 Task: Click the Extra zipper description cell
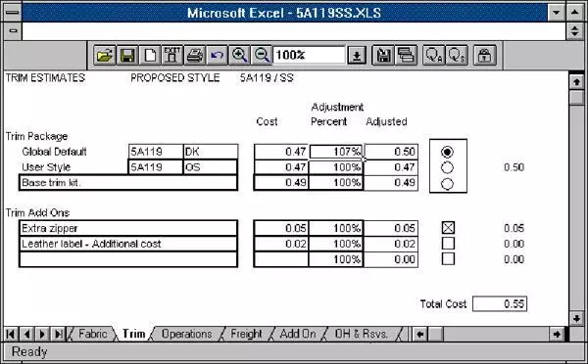pos(128,228)
